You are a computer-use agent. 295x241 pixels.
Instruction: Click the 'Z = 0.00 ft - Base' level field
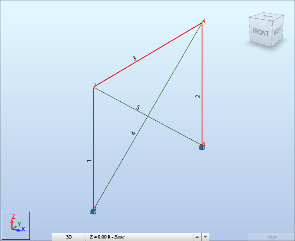[139, 237]
